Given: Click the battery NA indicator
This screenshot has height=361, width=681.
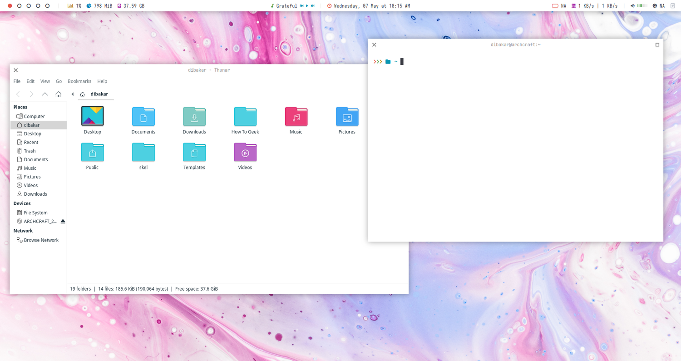Looking at the screenshot, I should (x=559, y=6).
